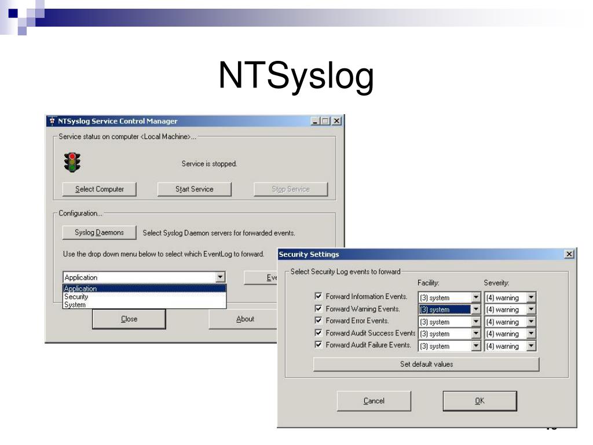Open Severity dropdown for Audit Failure Events
593x445 pixels.
click(x=532, y=346)
